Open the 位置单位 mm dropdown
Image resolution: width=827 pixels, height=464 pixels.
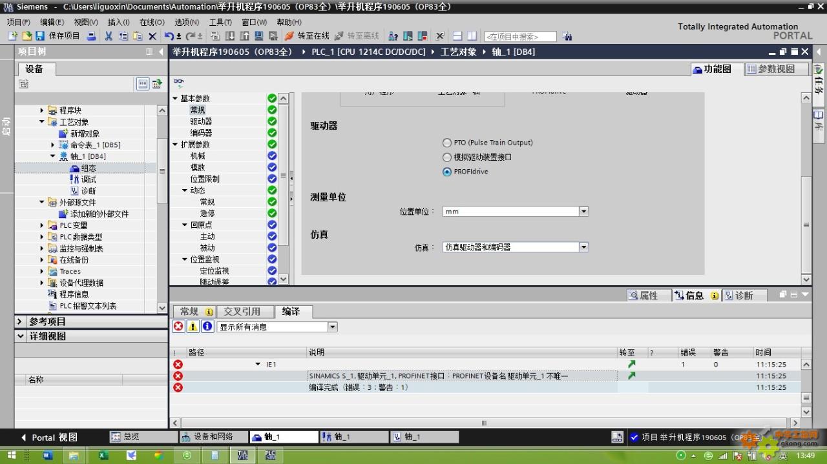(583, 212)
